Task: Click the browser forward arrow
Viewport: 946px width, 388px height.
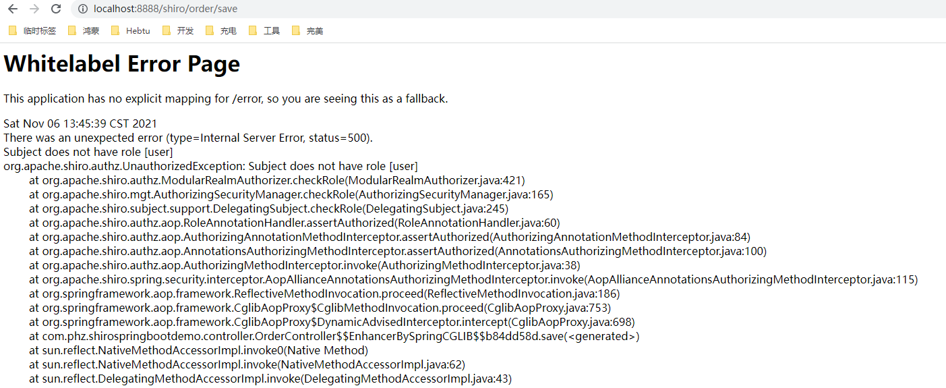Action: tap(34, 9)
